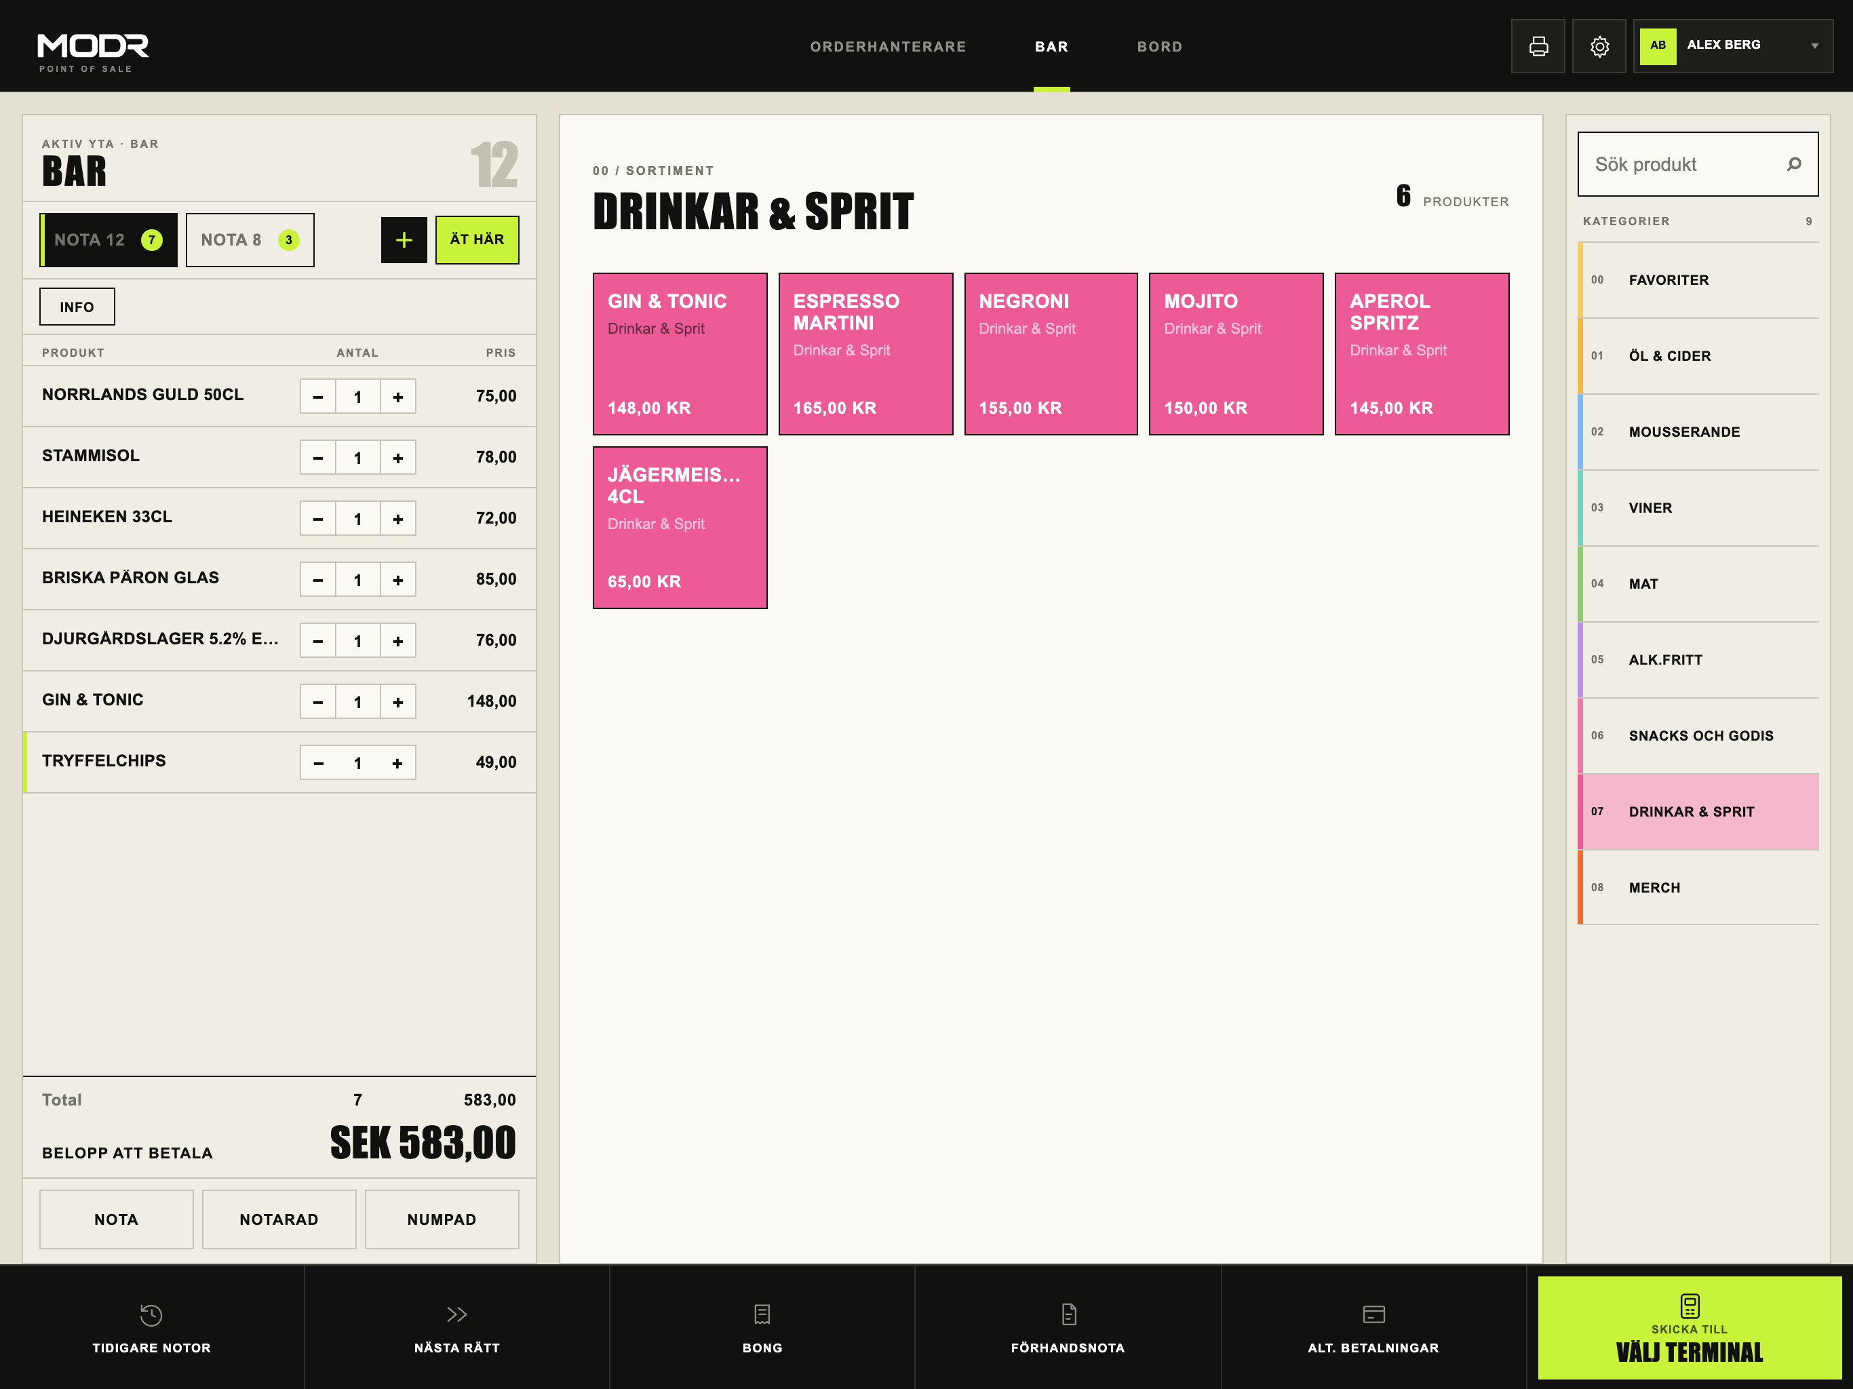Screen dimensions: 1853x1389
Task: Print Bong ticket
Action: coord(762,1328)
